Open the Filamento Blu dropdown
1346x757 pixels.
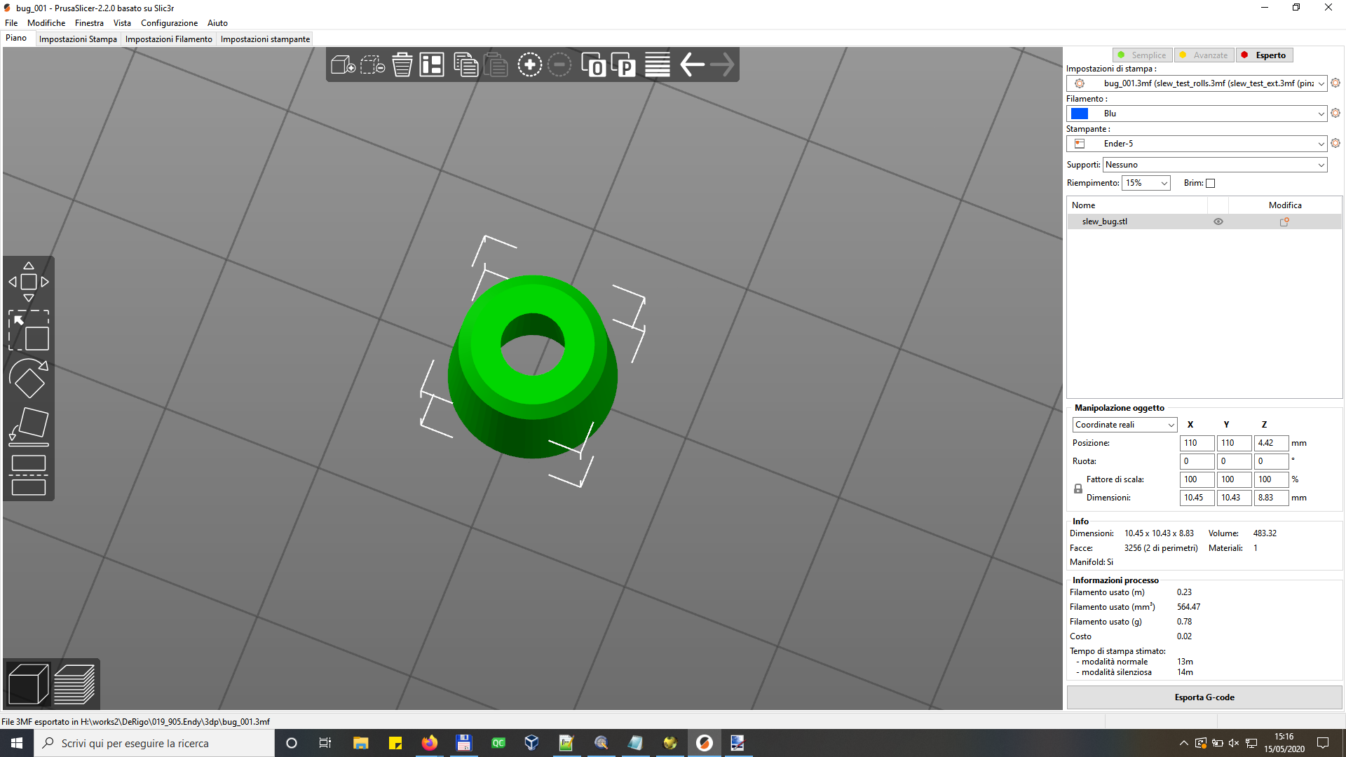tap(1197, 114)
